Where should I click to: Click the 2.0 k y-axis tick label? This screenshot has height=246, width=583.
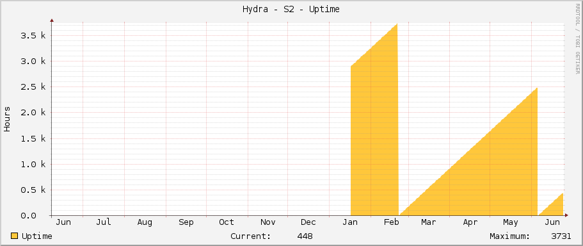click(x=33, y=113)
